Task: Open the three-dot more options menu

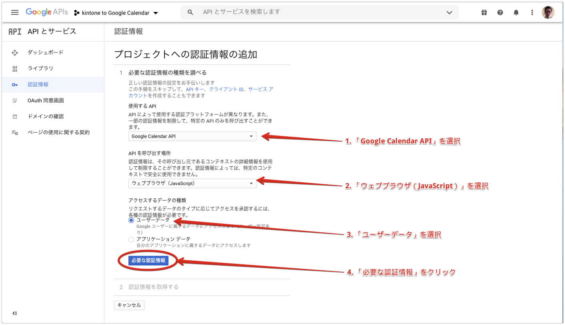Action: [532, 12]
